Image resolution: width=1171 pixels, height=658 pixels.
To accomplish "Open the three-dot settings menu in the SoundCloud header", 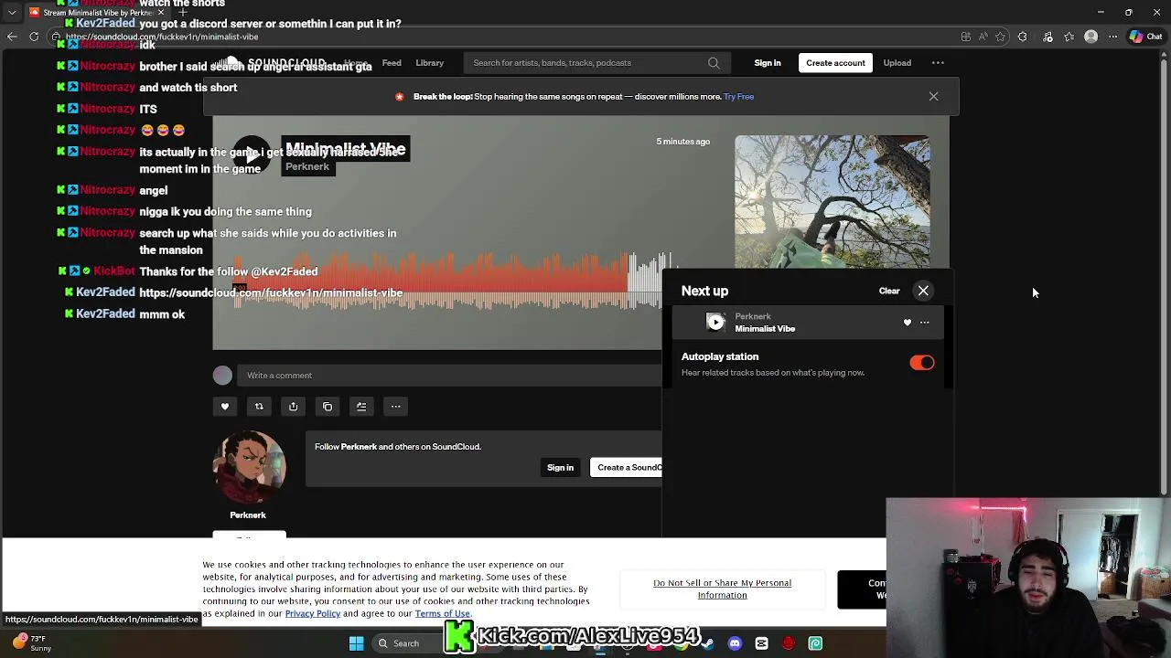I will (x=938, y=63).
